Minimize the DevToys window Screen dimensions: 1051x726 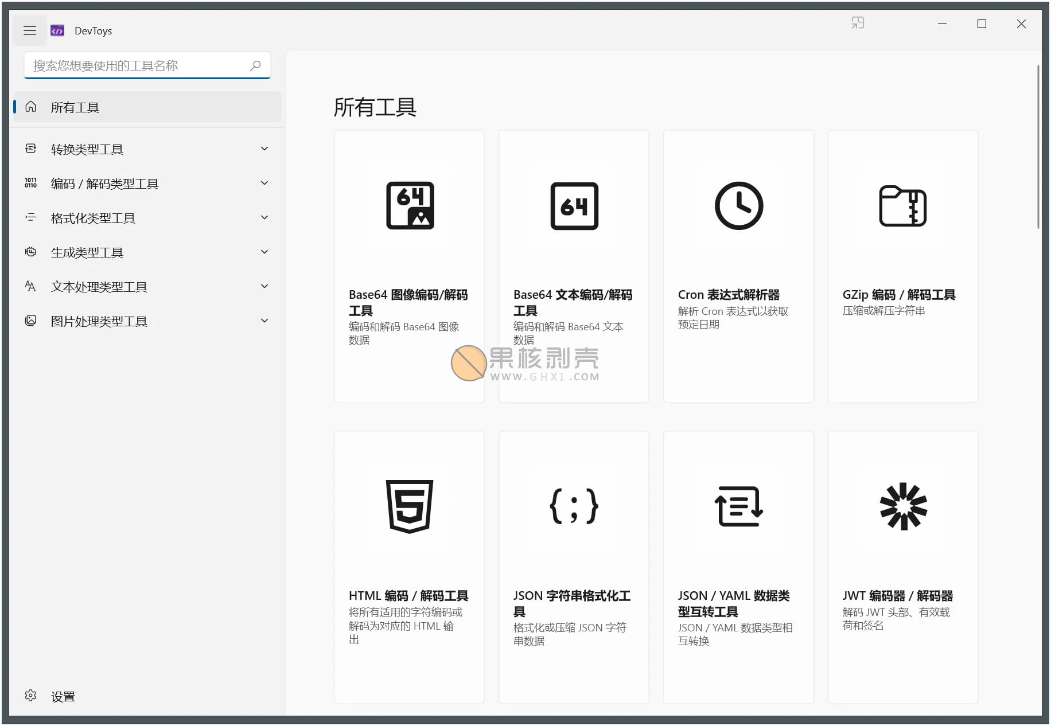click(x=942, y=24)
